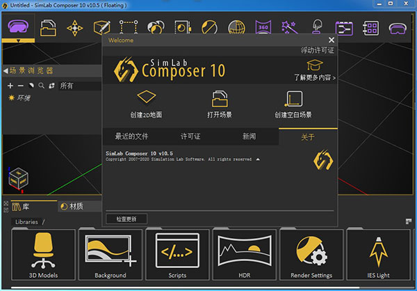Click the SimLab dragon logo in About tab
This screenshot has height=291, width=417.
click(x=323, y=160)
